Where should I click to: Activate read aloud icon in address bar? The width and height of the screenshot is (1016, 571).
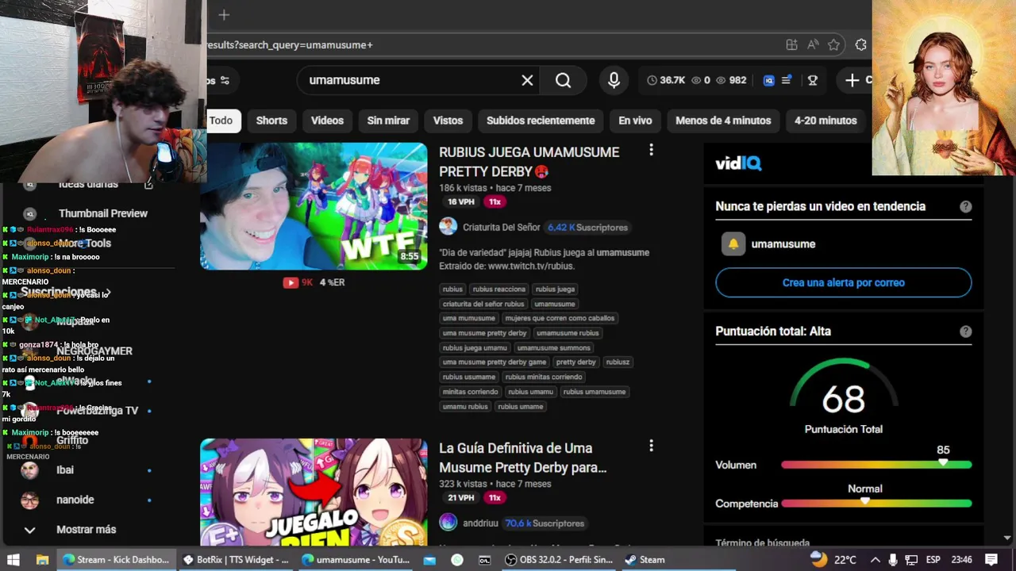click(813, 45)
